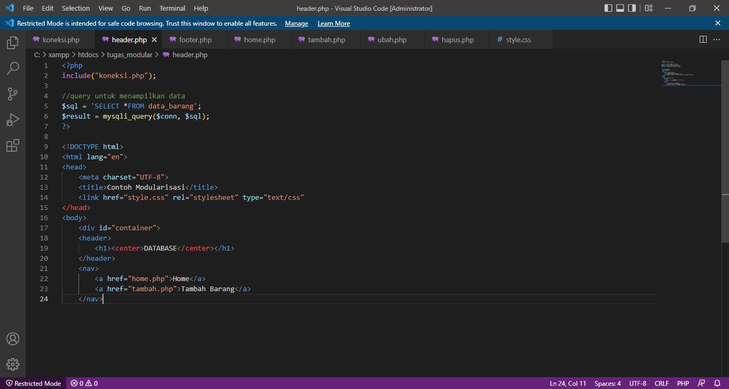
Task: Open the CRLF line-ending selector
Action: [661, 383]
